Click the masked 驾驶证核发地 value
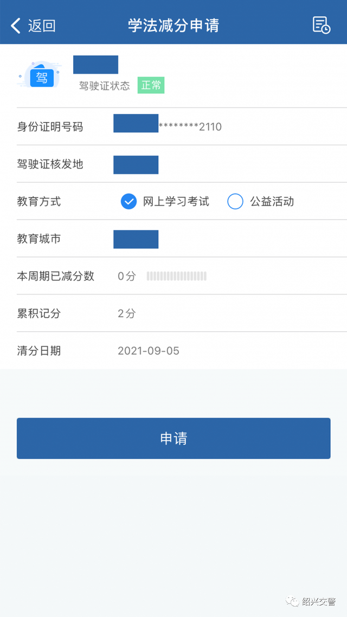347x617 pixels. pyautogui.click(x=136, y=164)
